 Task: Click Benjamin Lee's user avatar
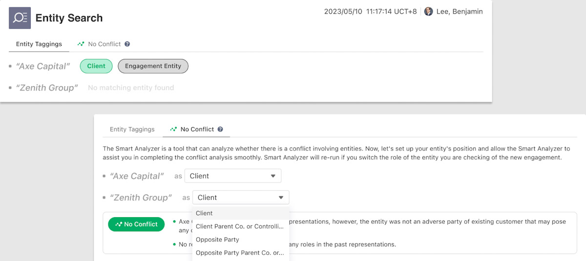428,11
